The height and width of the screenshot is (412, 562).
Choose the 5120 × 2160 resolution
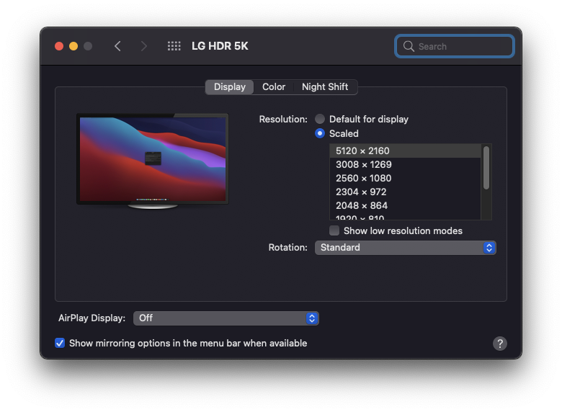[405, 151]
